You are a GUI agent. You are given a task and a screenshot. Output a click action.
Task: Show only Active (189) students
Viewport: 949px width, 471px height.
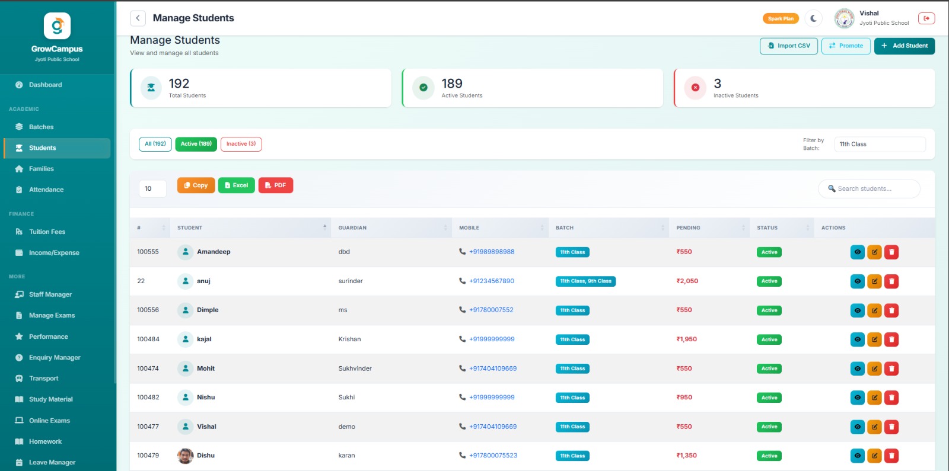196,144
